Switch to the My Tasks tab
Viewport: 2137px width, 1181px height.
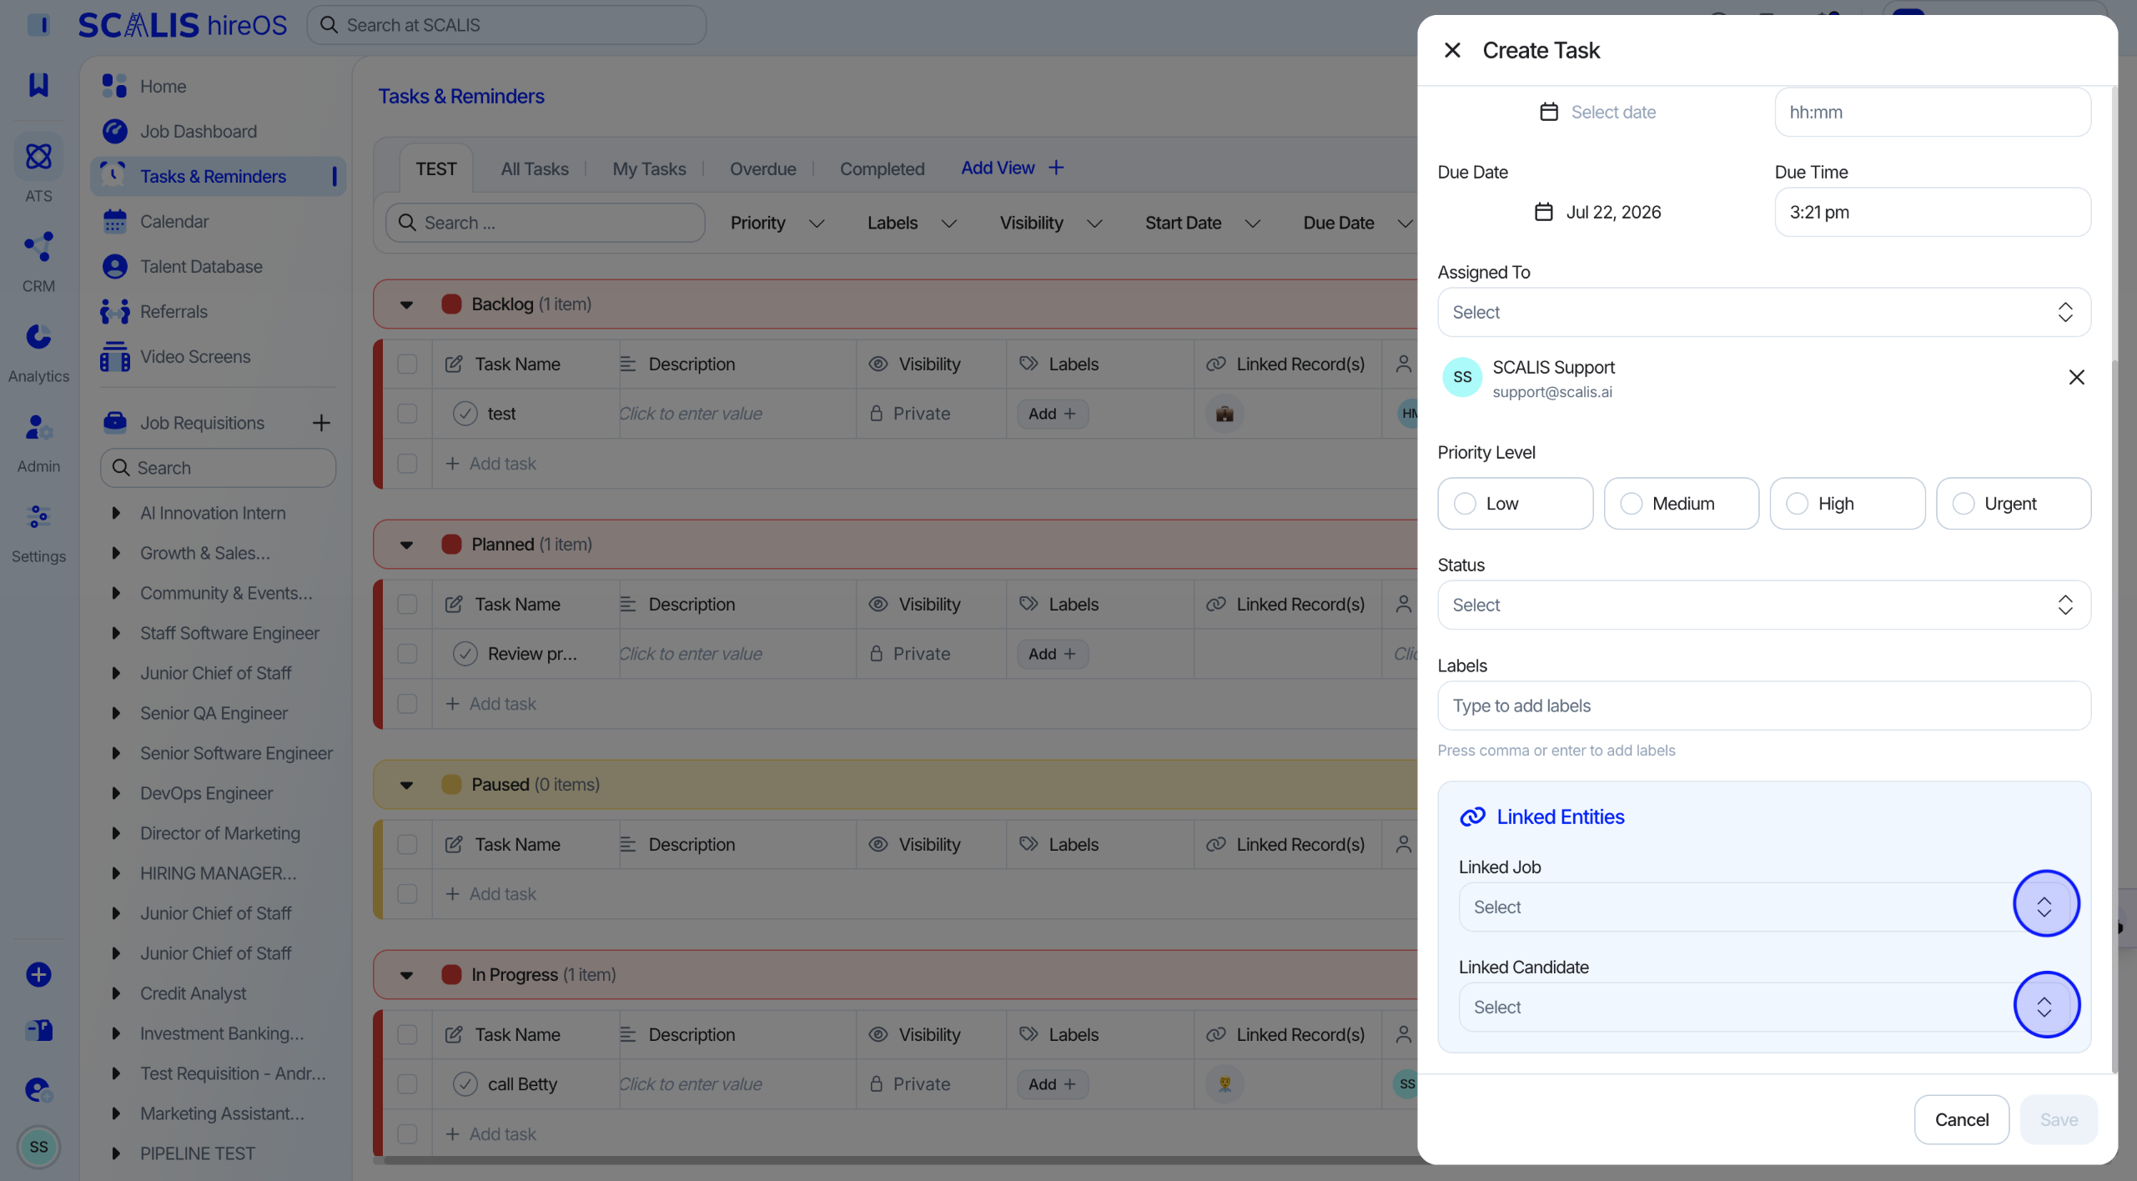(648, 168)
